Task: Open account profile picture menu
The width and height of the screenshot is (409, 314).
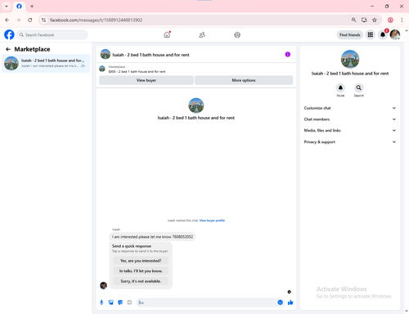Action: [395, 34]
